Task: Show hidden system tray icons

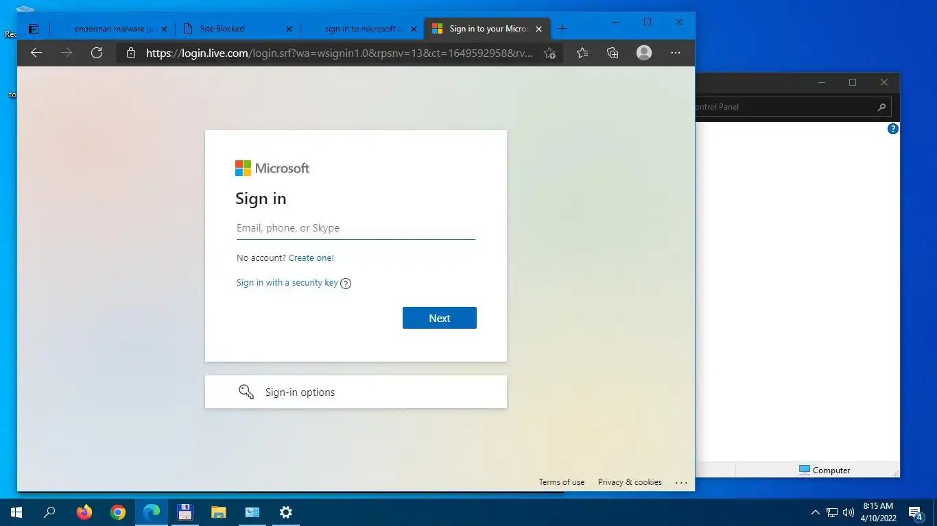Action: pos(816,512)
